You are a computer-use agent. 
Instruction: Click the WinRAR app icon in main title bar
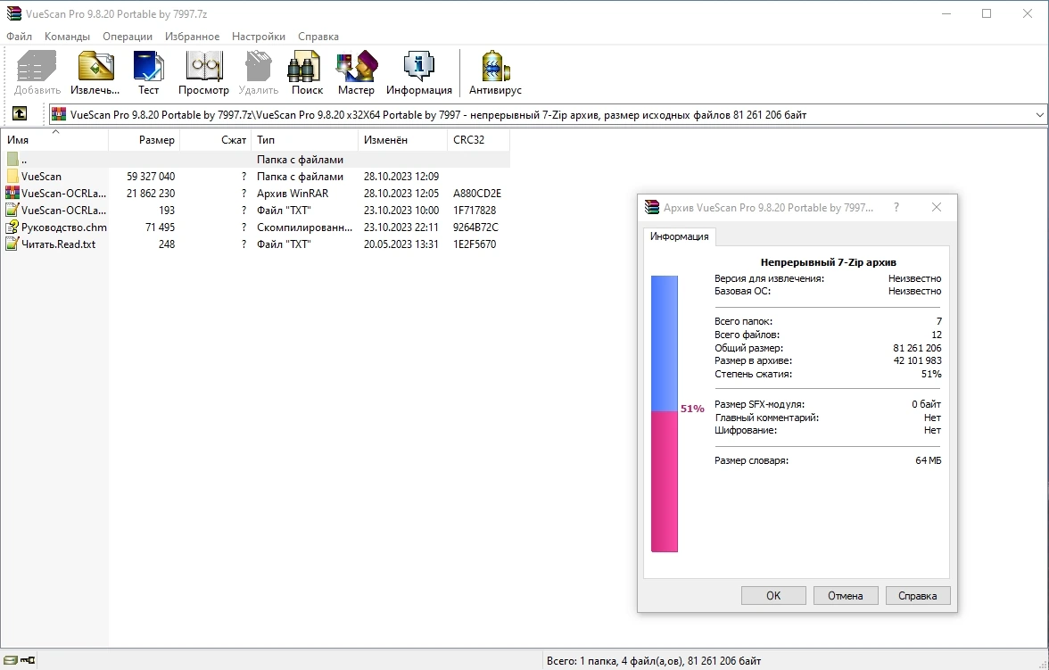coord(13,13)
